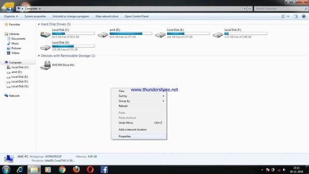Click the Pictures icon in sidebar

(9, 48)
